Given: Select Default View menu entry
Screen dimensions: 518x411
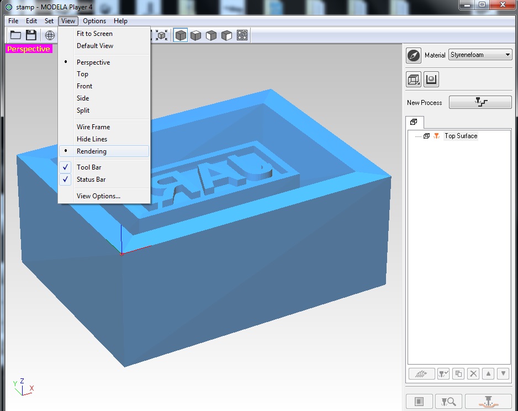Looking at the screenshot, I should (x=104, y=46).
